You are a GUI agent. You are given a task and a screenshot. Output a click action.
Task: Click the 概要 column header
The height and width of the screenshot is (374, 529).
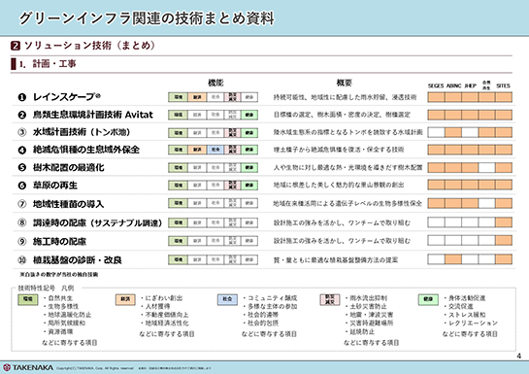pyautogui.click(x=345, y=83)
